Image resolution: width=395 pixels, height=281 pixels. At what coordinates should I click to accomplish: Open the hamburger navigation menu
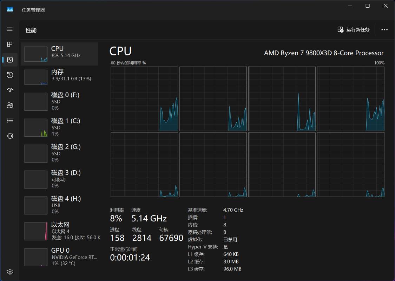10,29
